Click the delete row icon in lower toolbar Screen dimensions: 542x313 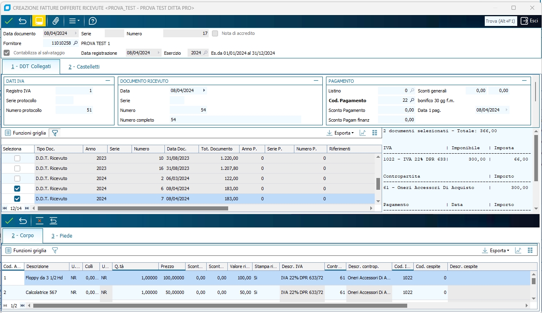click(39, 221)
